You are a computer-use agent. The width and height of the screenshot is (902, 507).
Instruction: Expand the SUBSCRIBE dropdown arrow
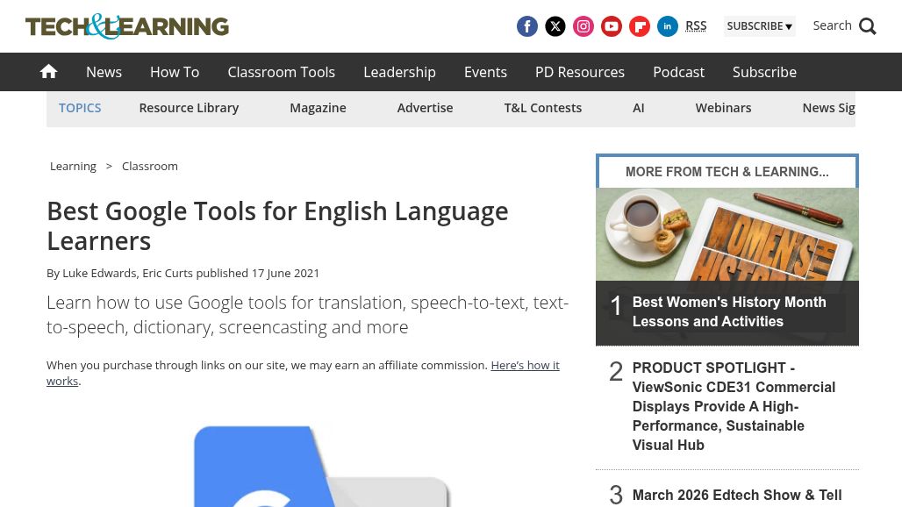point(789,26)
